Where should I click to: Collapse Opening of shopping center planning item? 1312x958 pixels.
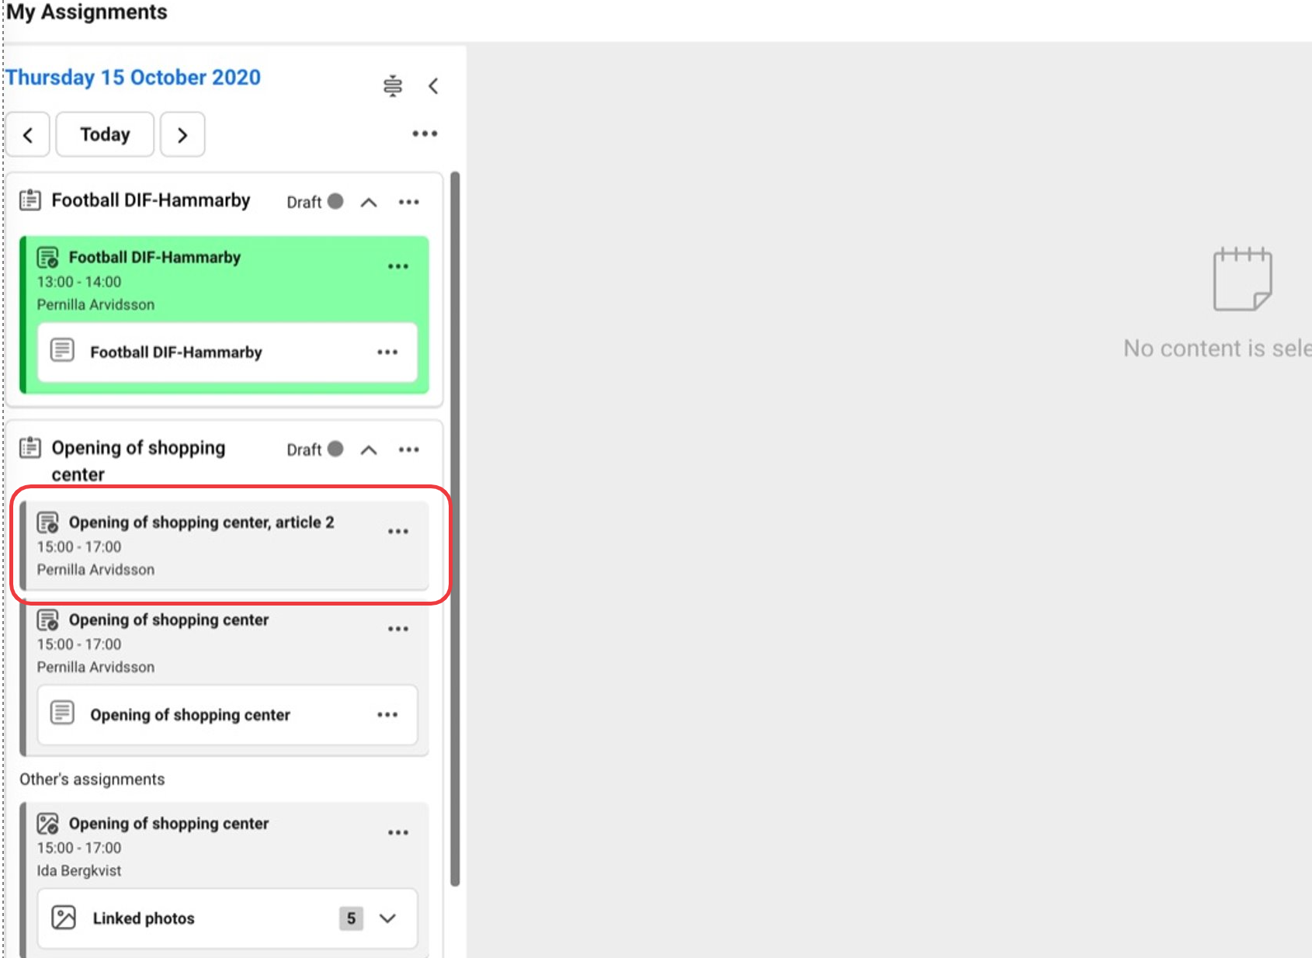pos(369,449)
